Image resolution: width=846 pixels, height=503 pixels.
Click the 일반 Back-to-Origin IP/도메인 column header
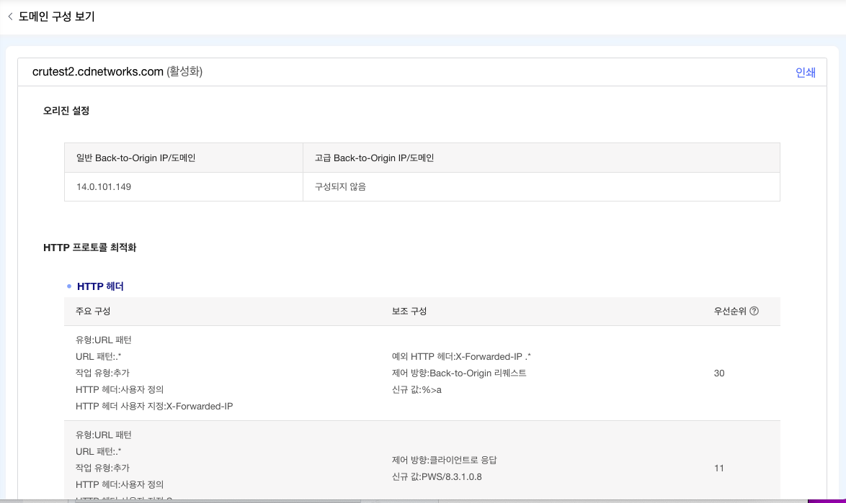pos(136,158)
